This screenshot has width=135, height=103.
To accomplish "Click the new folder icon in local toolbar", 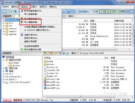I will point(48,53).
